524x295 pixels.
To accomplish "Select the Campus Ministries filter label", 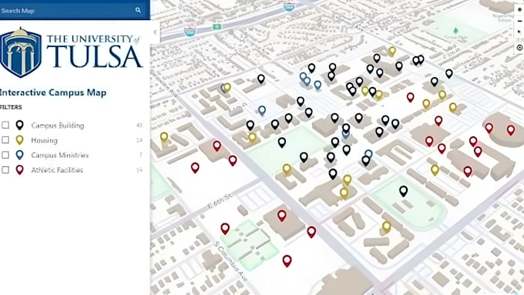I will pos(60,155).
